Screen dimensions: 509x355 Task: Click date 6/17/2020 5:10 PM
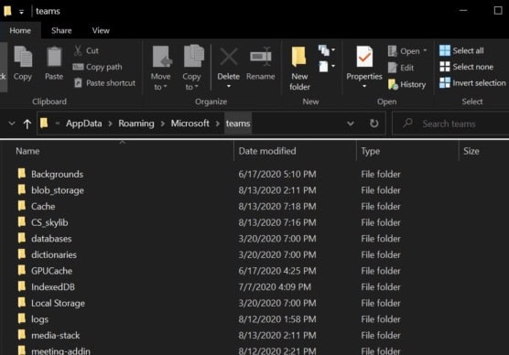pos(277,174)
